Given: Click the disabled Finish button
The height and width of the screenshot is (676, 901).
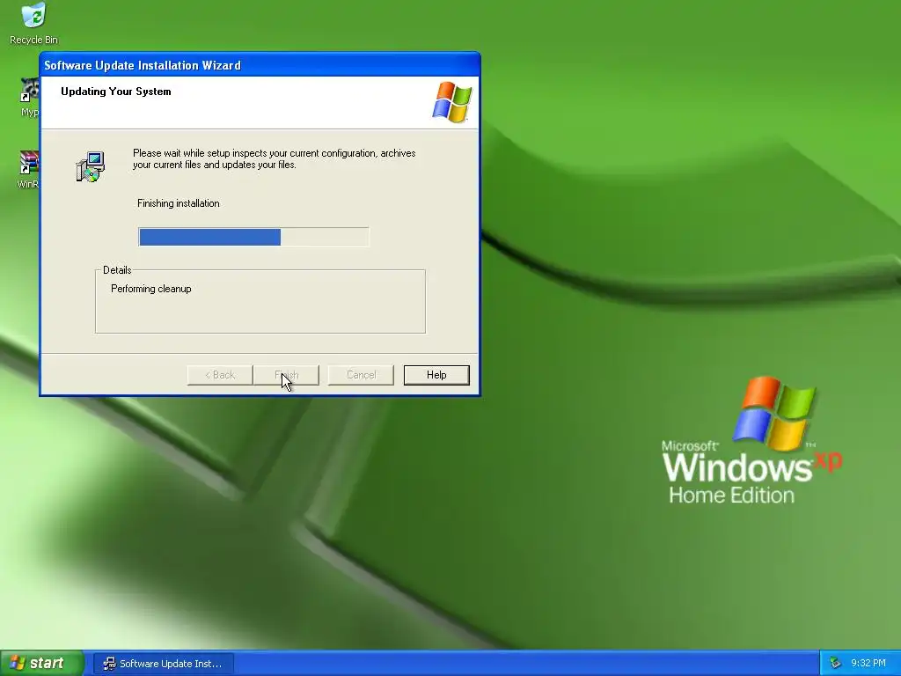Looking at the screenshot, I should [286, 375].
